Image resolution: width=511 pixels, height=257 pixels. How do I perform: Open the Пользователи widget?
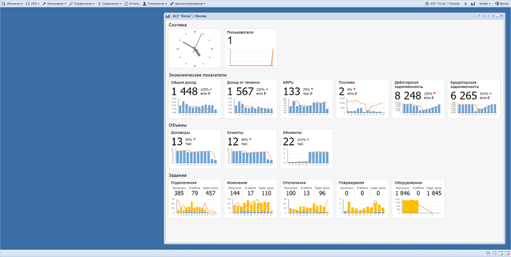[251, 49]
